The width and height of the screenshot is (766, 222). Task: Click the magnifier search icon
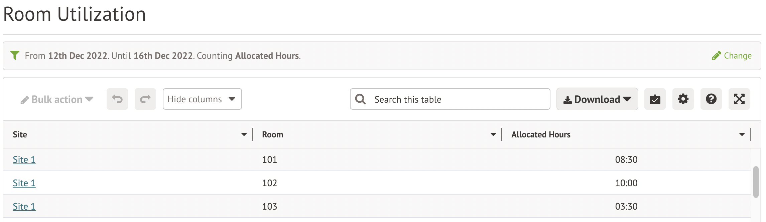click(x=360, y=99)
